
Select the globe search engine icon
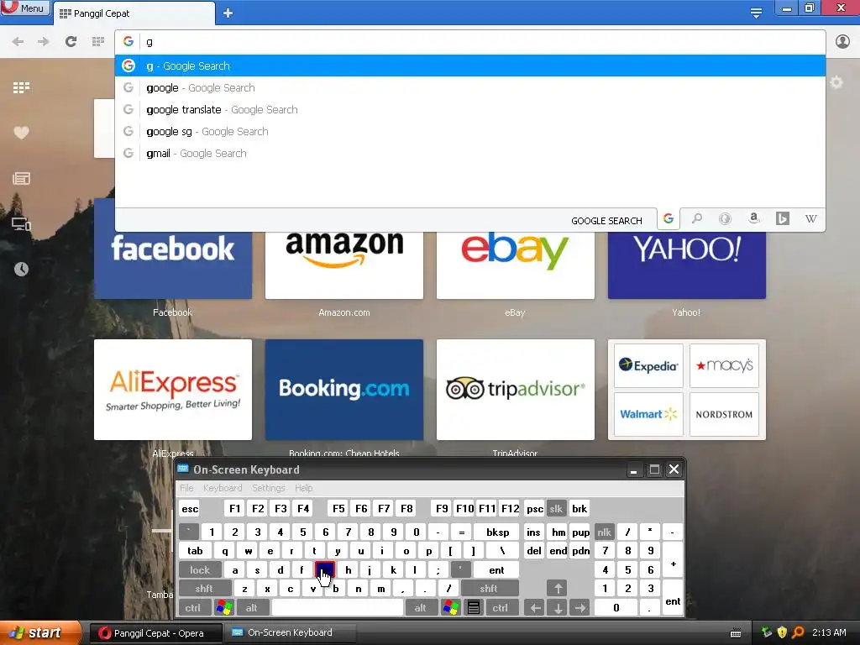click(725, 219)
